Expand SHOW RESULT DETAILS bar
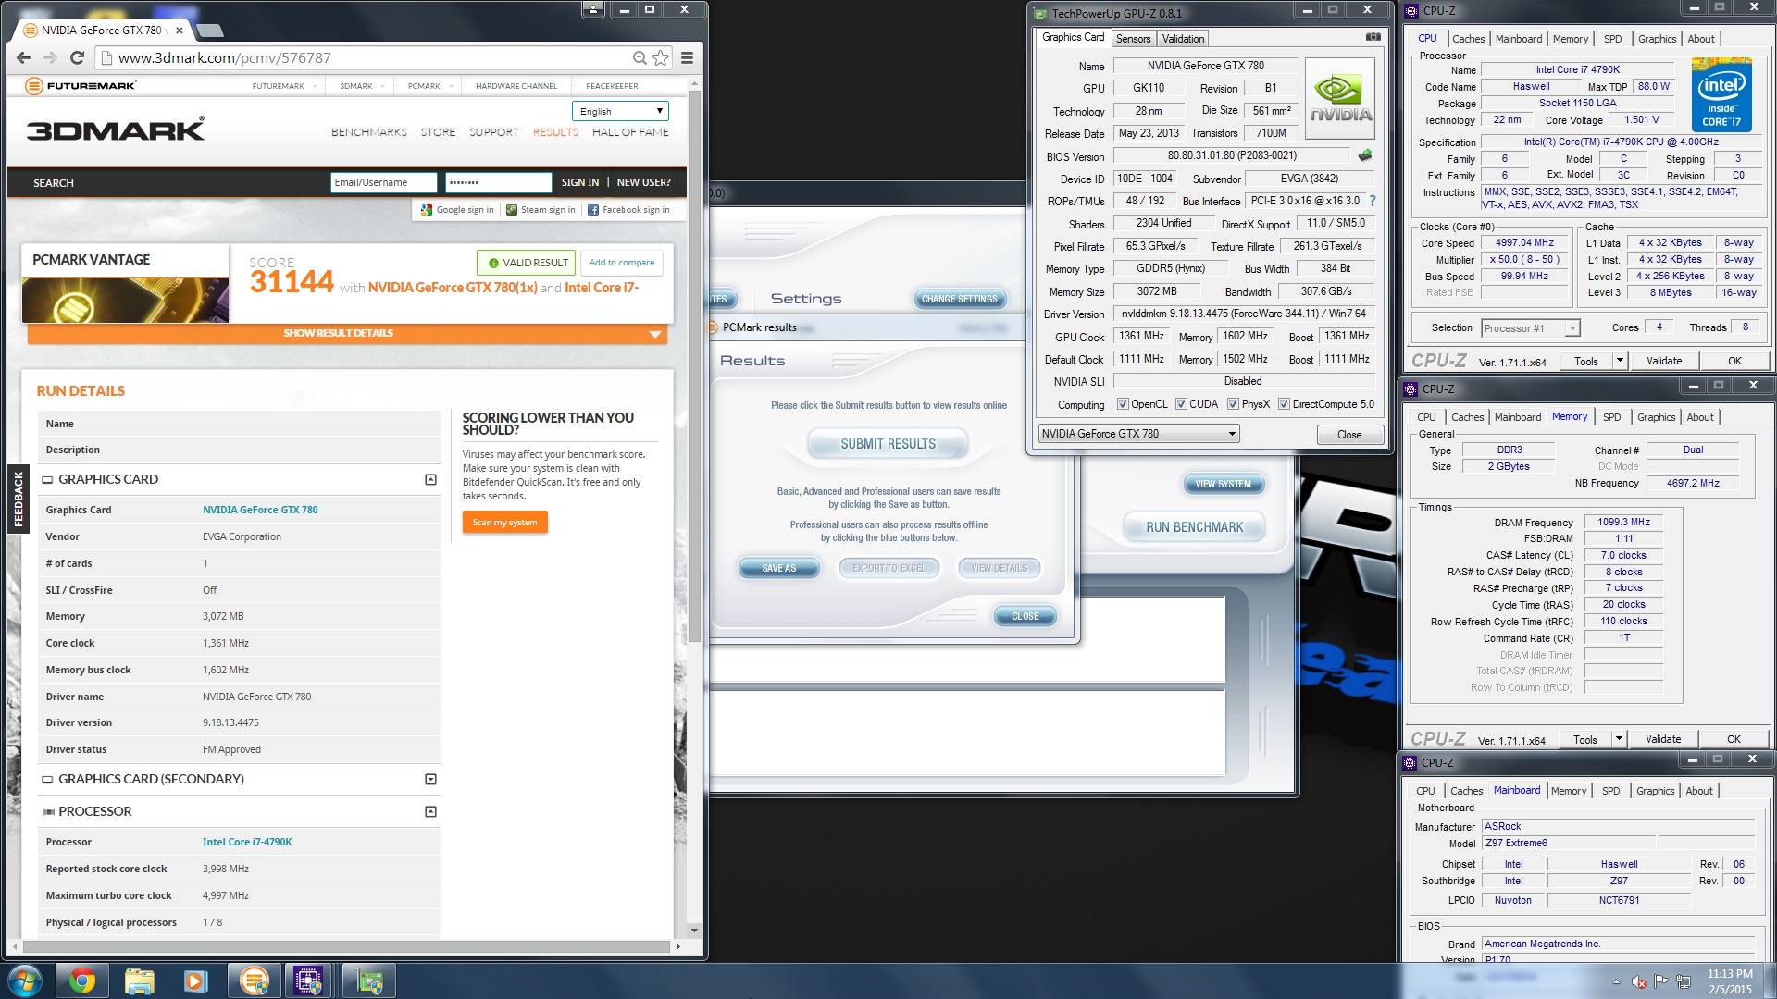This screenshot has height=999, width=1777. (x=347, y=333)
